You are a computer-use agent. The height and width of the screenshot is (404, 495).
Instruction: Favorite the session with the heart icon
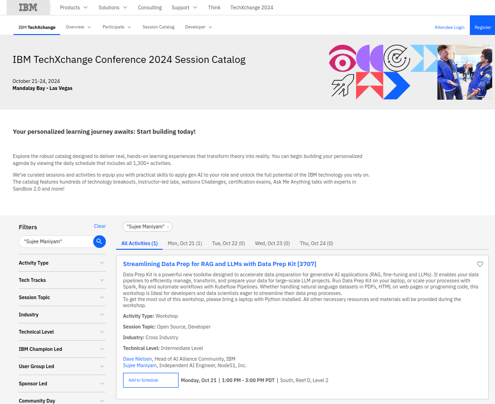click(x=480, y=264)
